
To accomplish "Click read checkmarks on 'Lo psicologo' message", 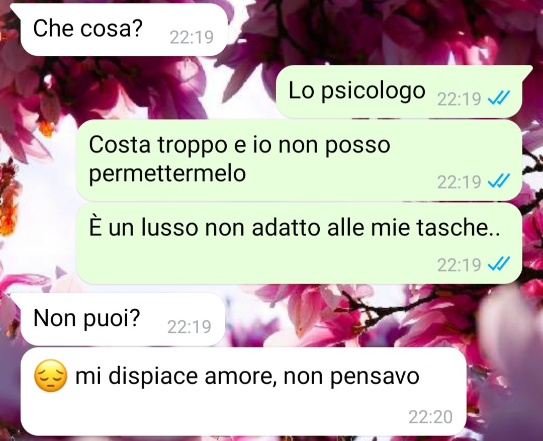I will 499,98.
